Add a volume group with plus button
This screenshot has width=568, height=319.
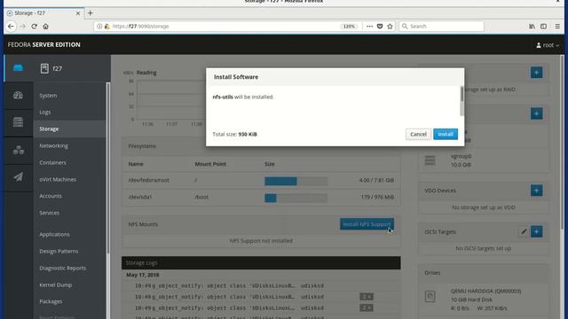[x=536, y=113]
